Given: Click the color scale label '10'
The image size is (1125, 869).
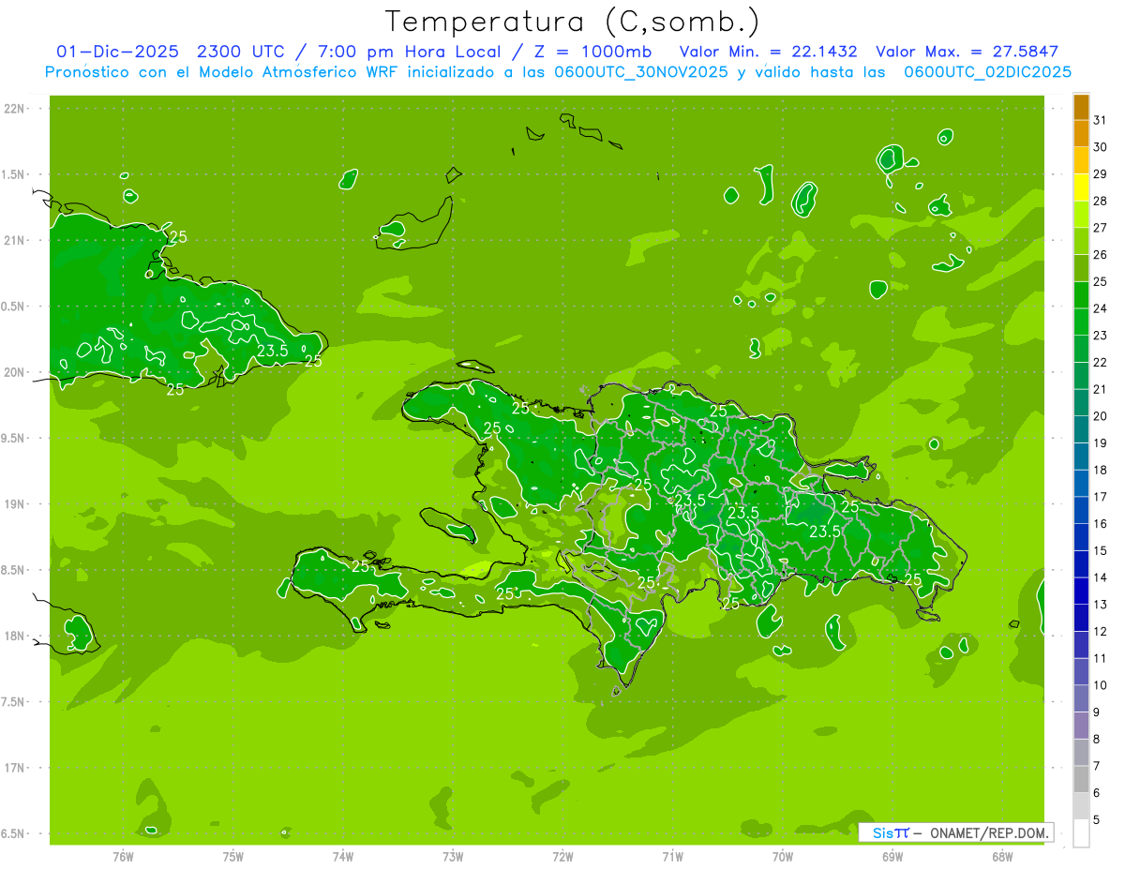Looking at the screenshot, I should (x=1101, y=685).
